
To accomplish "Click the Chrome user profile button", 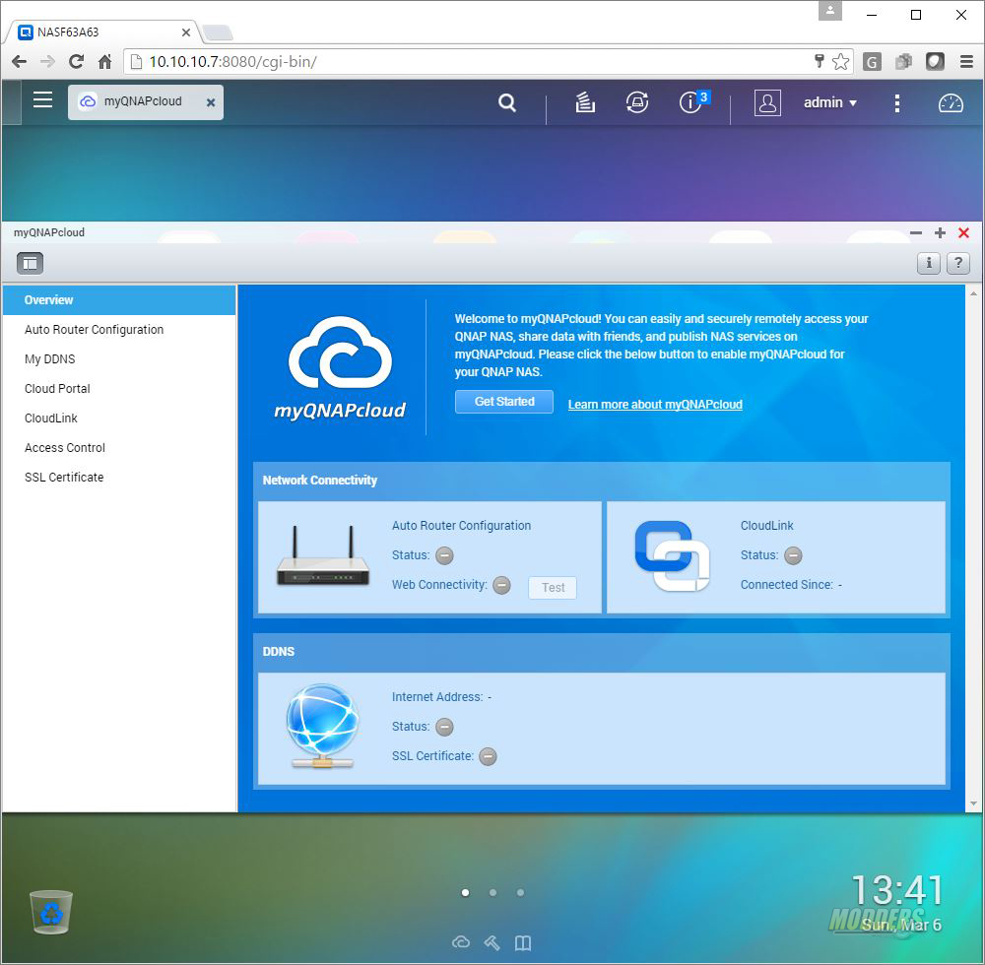I will click(x=829, y=11).
